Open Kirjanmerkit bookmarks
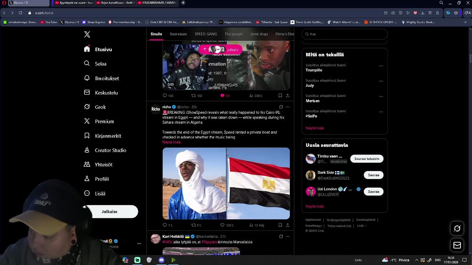This screenshot has width=472, height=265. tap(103, 136)
